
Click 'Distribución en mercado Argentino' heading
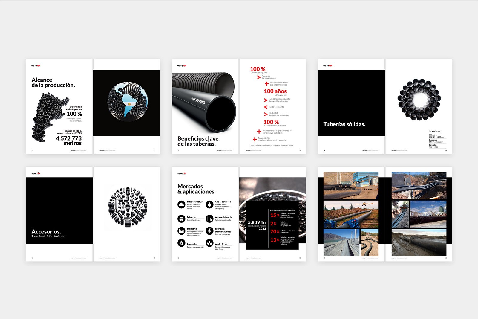[282, 210]
